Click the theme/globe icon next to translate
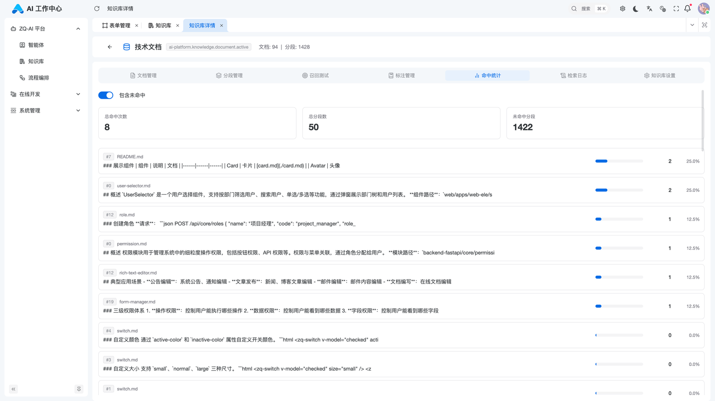The height and width of the screenshot is (401, 715). point(663,8)
